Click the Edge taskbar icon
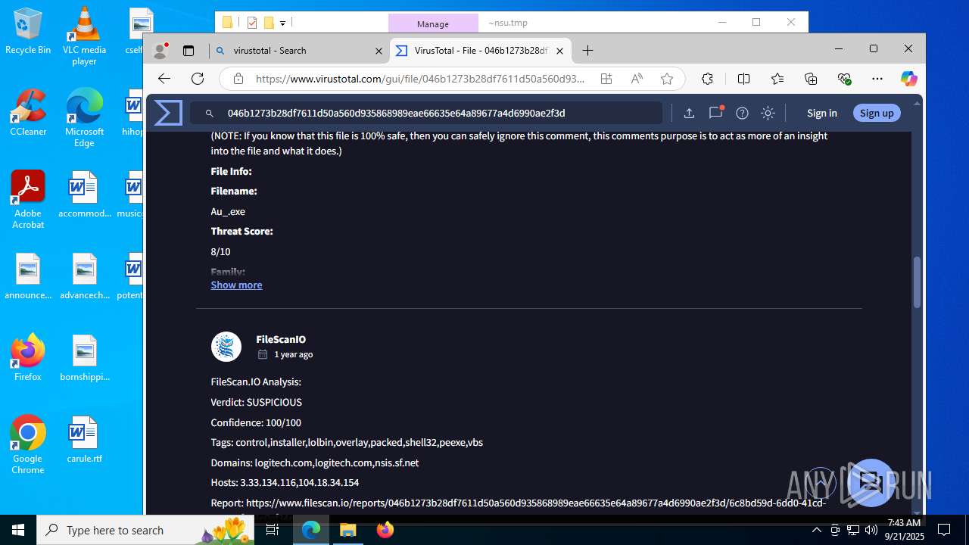 point(311,530)
